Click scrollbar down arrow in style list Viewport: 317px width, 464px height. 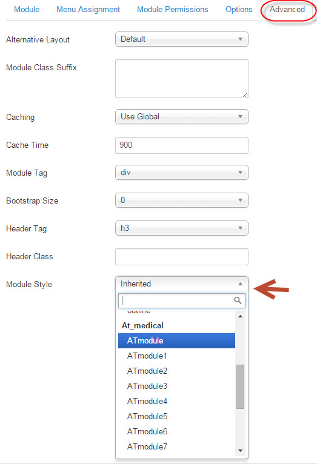(x=241, y=451)
